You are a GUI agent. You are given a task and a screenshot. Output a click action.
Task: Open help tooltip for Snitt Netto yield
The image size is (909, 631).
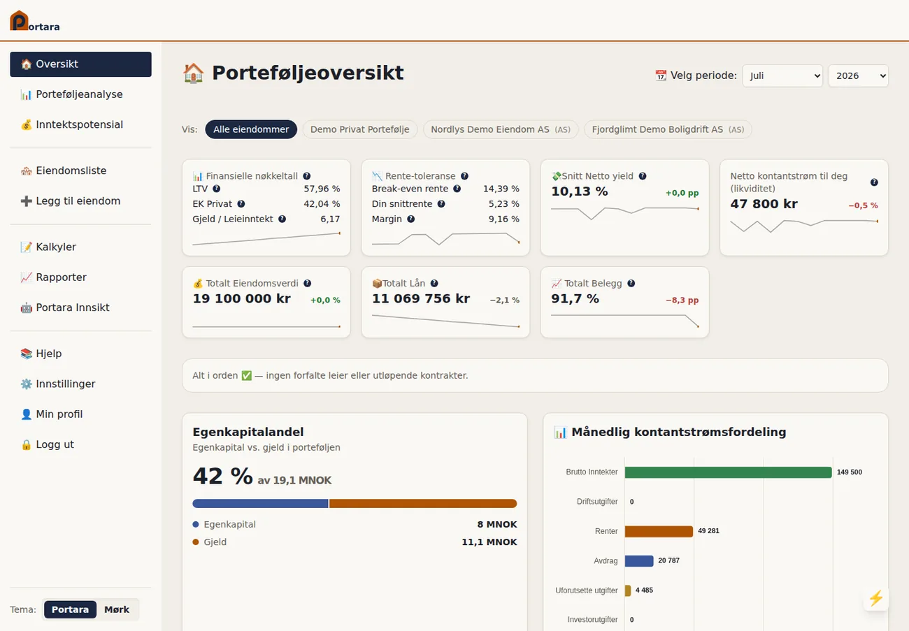click(x=642, y=176)
